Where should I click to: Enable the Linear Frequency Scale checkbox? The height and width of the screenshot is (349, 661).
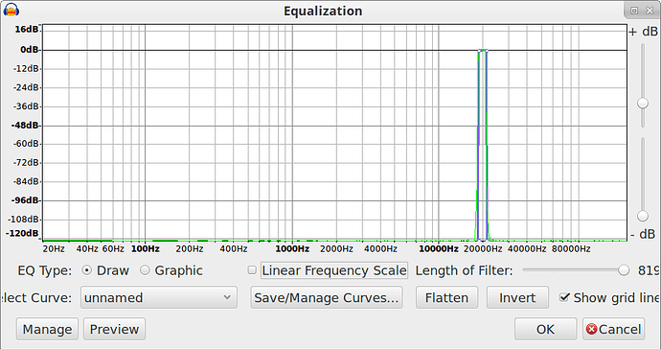point(252,270)
